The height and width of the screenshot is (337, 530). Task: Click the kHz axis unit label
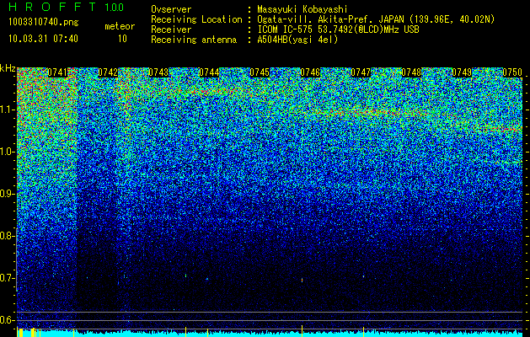(8, 68)
